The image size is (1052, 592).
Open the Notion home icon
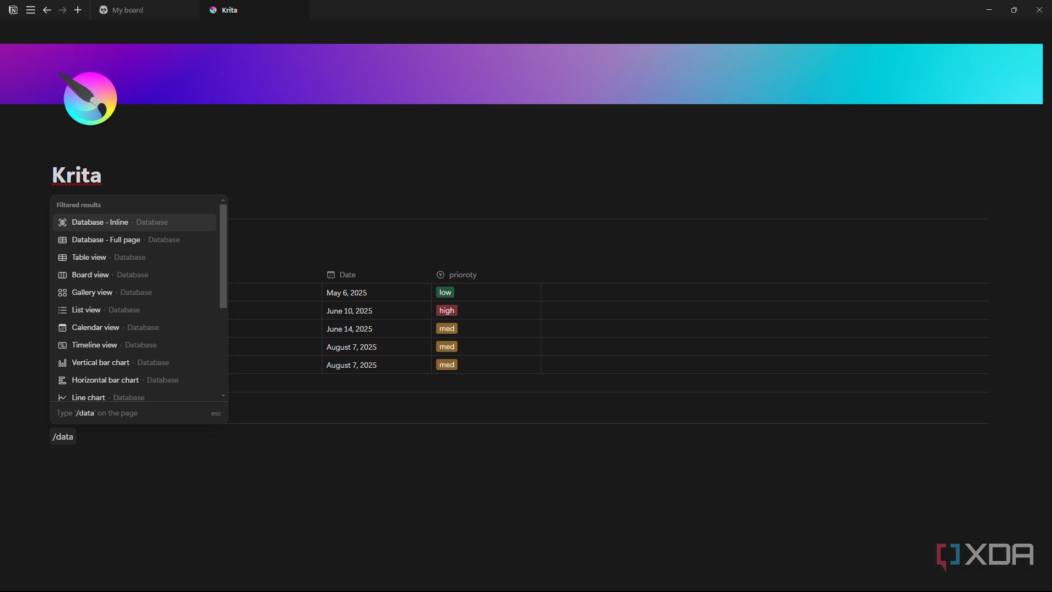(13, 10)
